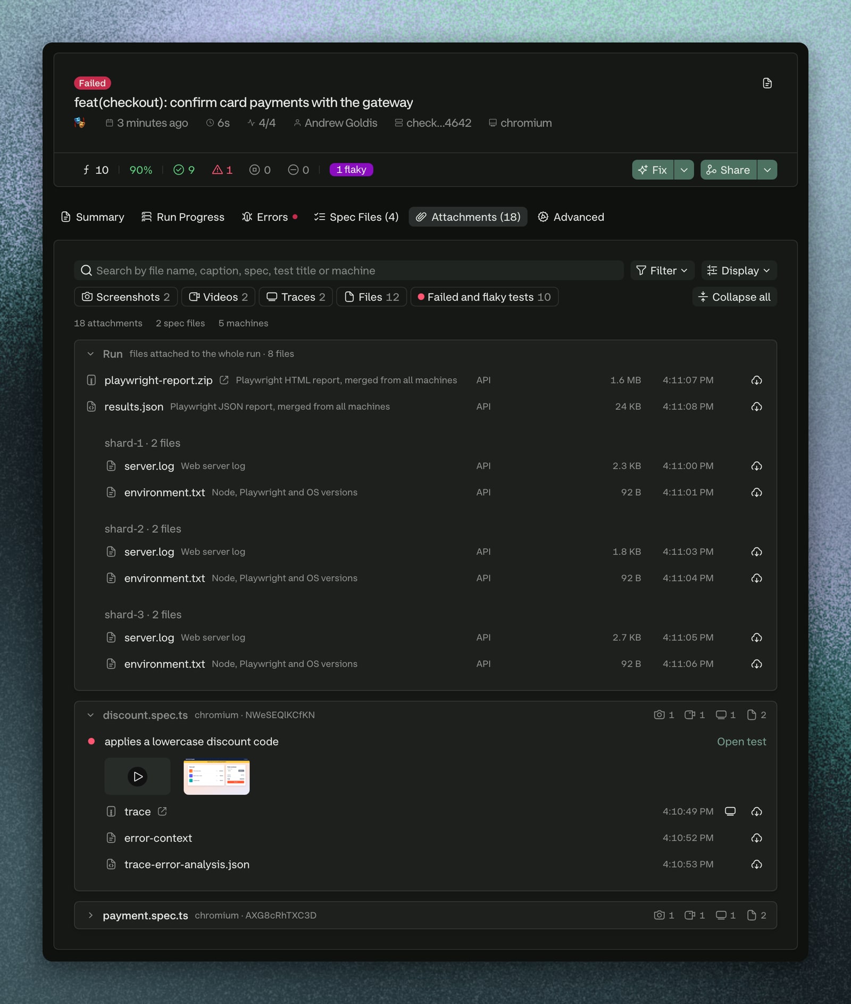Play the test video thumbnail
Screen dimensions: 851x1004
(x=138, y=777)
